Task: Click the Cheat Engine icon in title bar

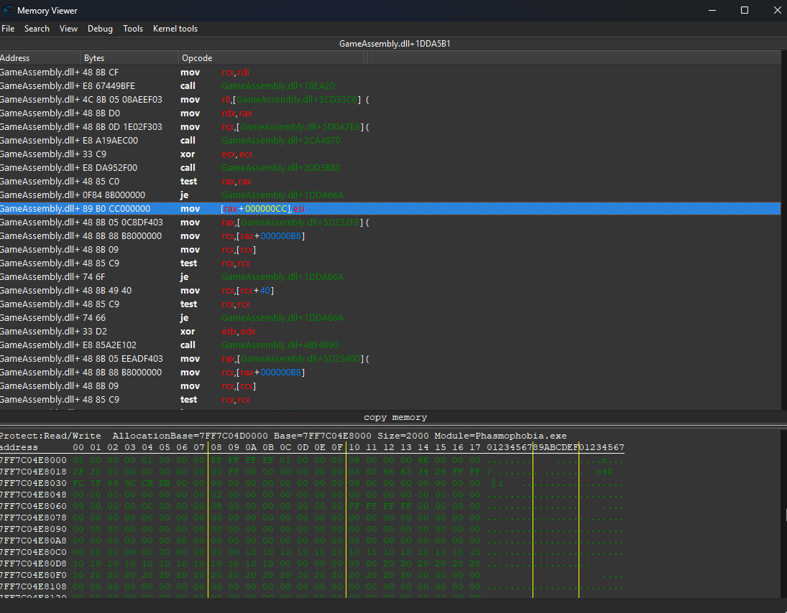Action: pyautogui.click(x=9, y=11)
